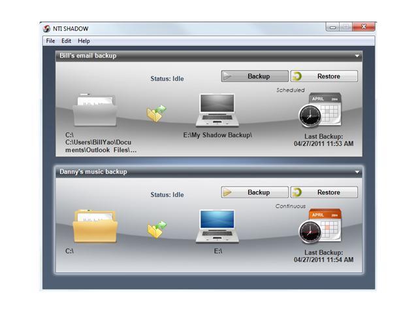
Task: Open the Continuous clock calendar icon
Action: tap(320, 226)
